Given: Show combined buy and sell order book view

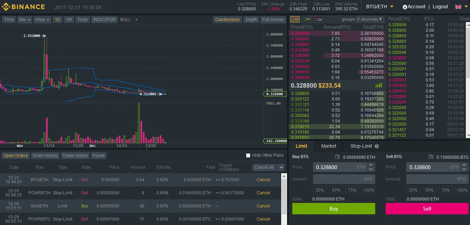Looking at the screenshot, I should pos(295,19).
